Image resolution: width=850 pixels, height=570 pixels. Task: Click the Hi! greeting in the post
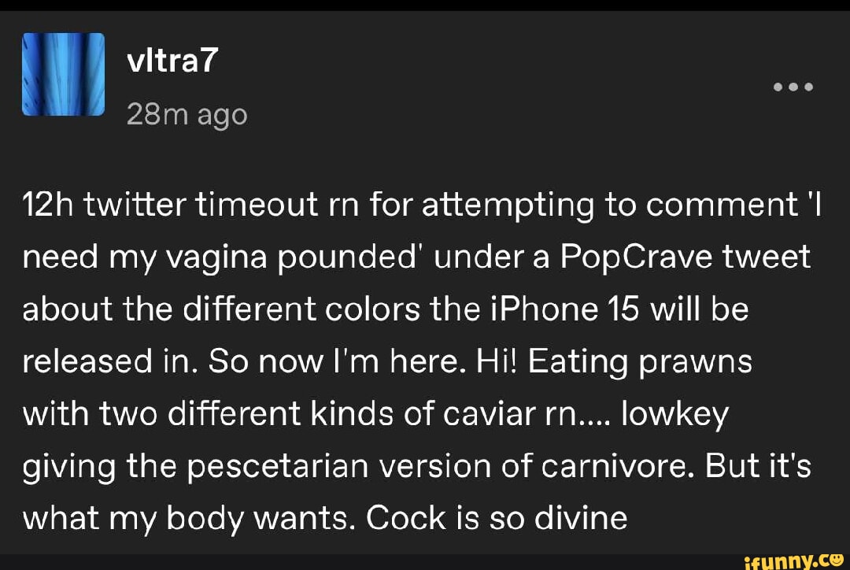(x=497, y=361)
